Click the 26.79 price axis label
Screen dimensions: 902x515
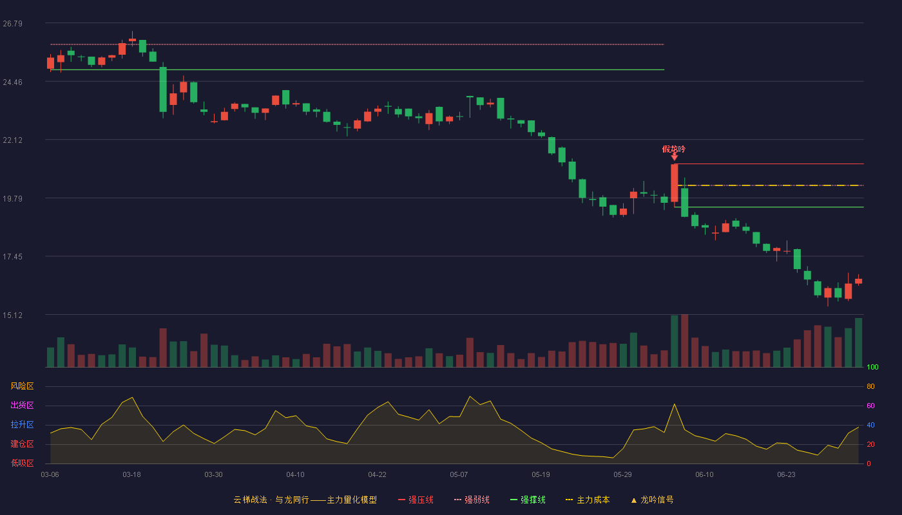[13, 24]
